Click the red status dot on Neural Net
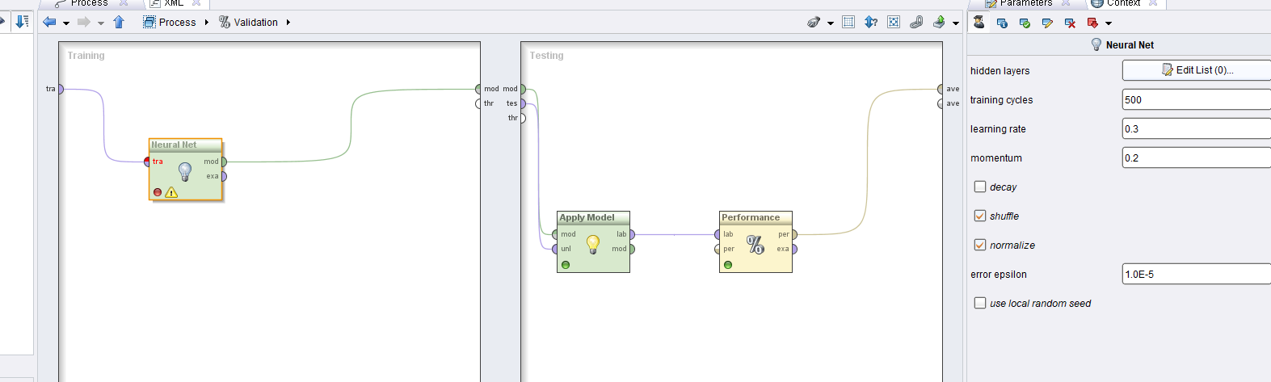The height and width of the screenshot is (382, 1271). coord(158,192)
